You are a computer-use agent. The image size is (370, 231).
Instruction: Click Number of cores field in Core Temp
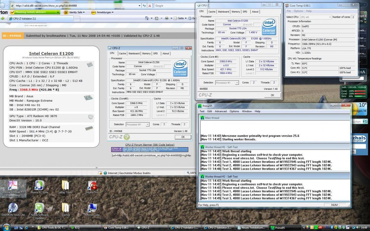click(353, 17)
